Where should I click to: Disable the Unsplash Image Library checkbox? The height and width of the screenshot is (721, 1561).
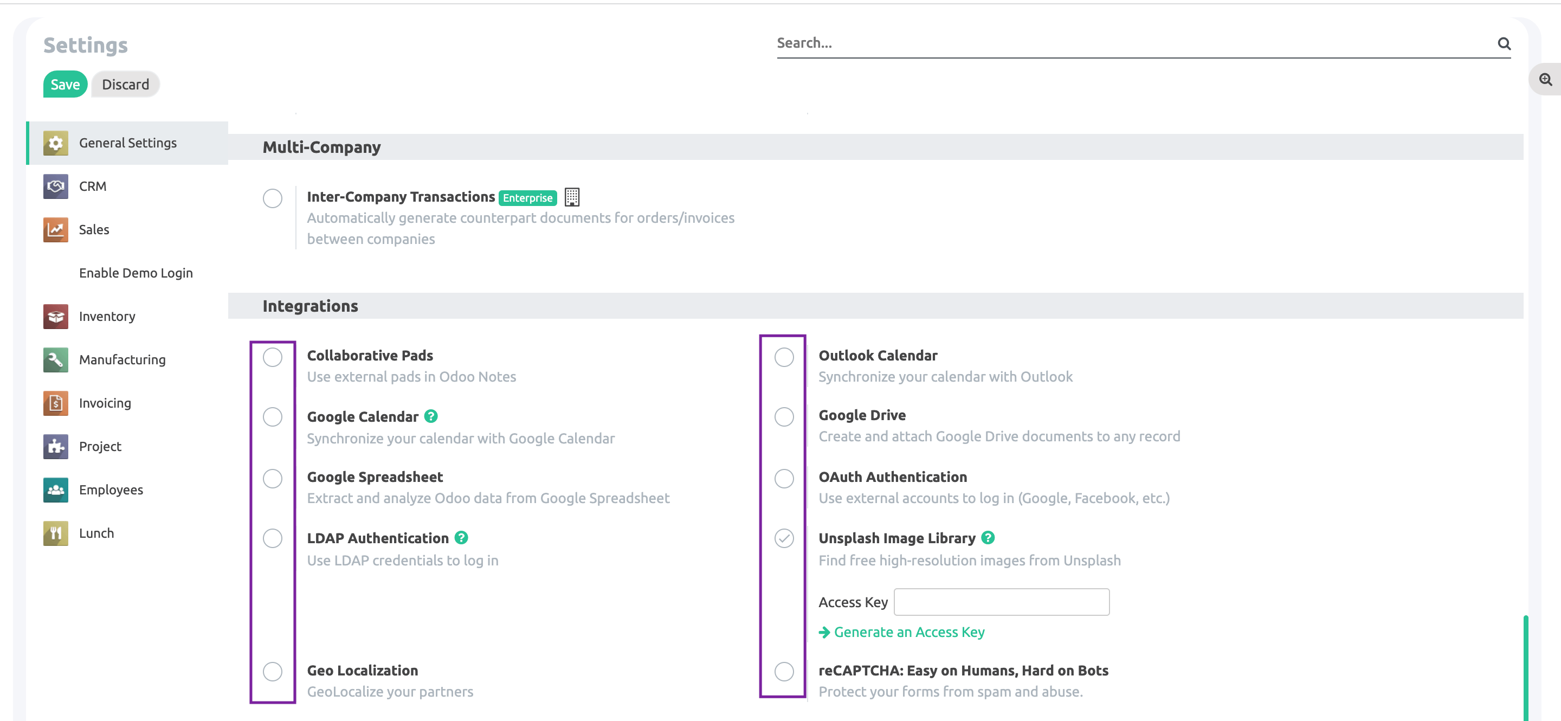coord(784,538)
